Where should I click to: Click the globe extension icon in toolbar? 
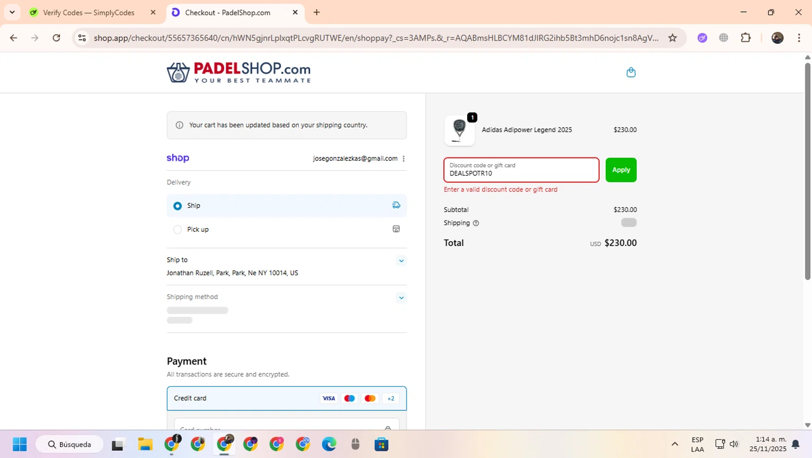724,38
